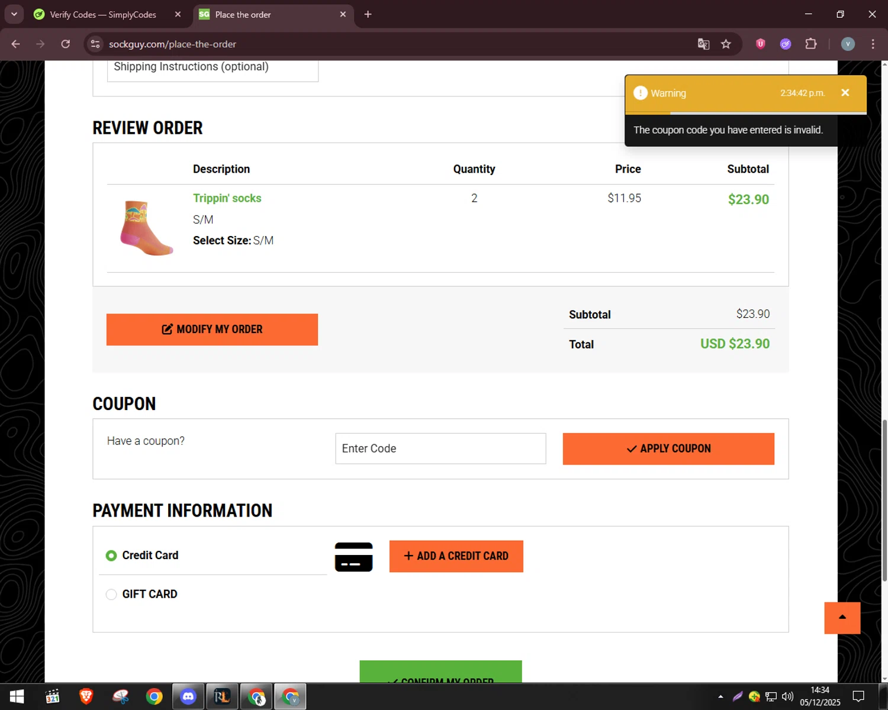Switch to the Verify Codes — SimplyCodes tab
Image resolution: width=888 pixels, height=710 pixels.
click(102, 14)
